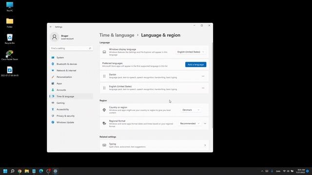Click the Settings window vertical scrollbar
Screen dimensions: 312x175
212,86
